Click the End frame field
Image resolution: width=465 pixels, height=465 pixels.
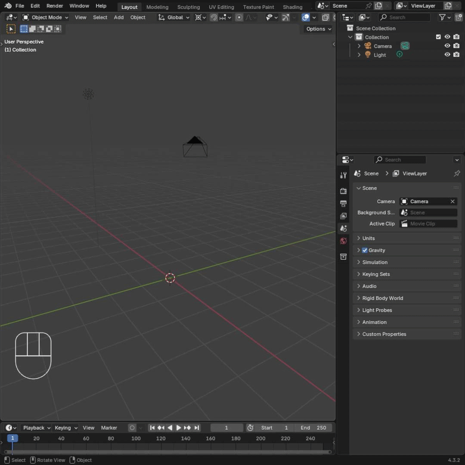[313, 428]
